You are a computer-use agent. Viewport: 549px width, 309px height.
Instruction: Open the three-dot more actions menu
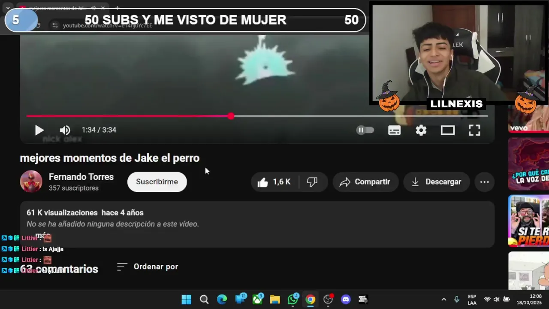484,182
